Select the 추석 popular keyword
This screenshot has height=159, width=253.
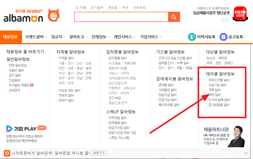[x=125, y=8]
